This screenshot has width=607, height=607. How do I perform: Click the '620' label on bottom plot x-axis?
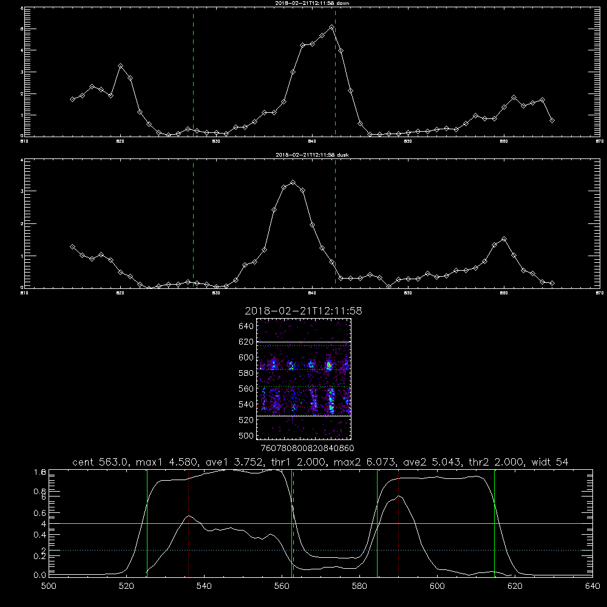(x=515, y=586)
